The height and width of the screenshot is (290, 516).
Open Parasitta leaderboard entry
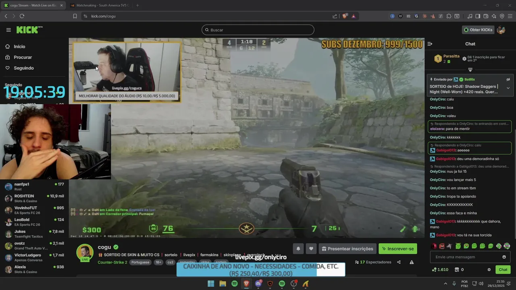447,59
